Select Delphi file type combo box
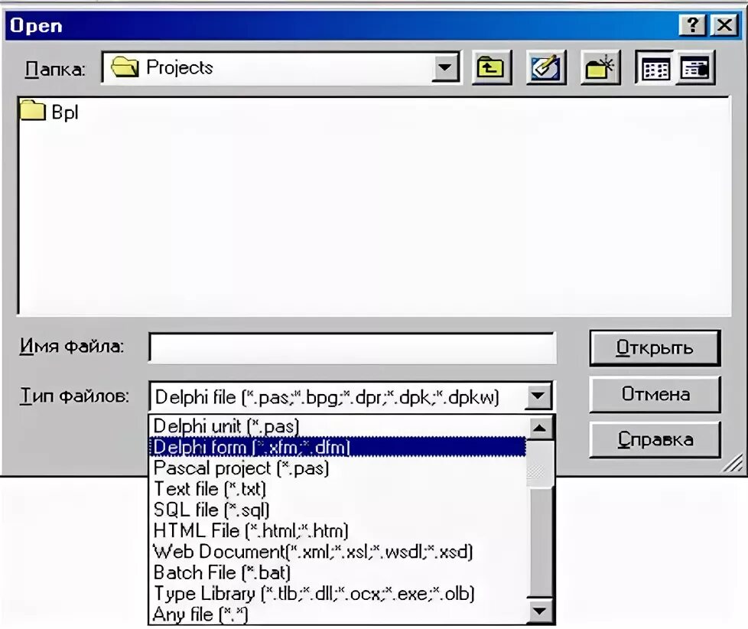 351,396
